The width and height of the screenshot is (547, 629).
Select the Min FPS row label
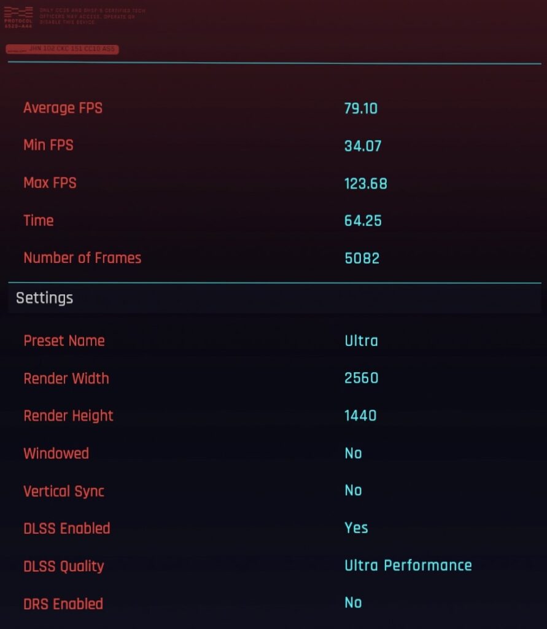pyautogui.click(x=48, y=146)
